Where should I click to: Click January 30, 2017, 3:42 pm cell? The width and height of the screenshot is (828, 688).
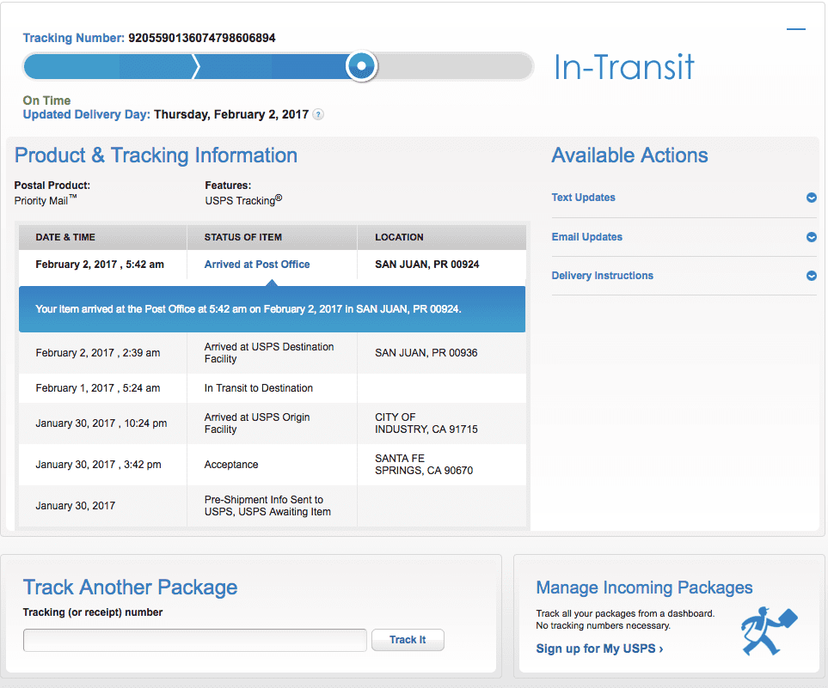pyautogui.click(x=98, y=465)
